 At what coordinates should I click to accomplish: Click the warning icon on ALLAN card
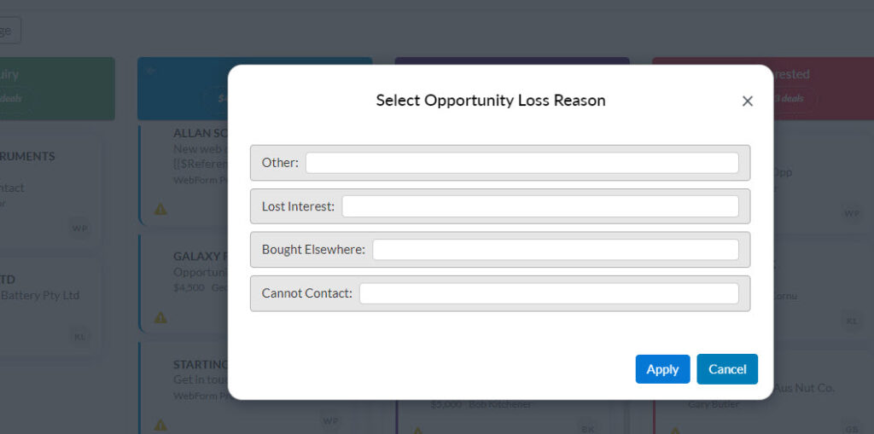click(x=160, y=210)
